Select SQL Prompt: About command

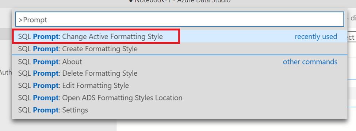pos(180,61)
